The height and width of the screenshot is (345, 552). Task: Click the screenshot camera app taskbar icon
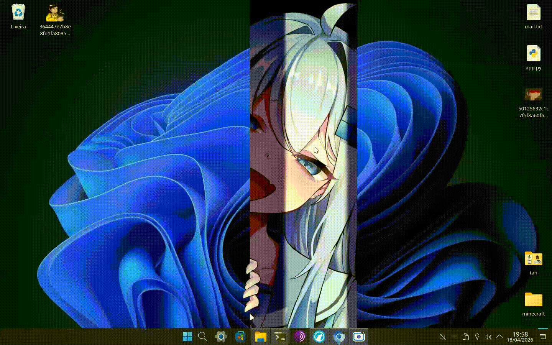358,337
